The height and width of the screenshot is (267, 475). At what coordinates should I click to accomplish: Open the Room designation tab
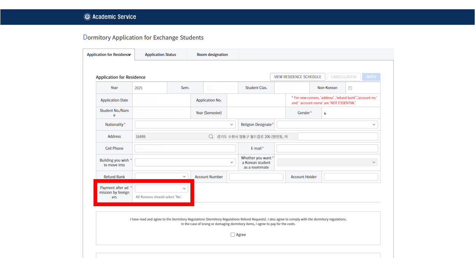coord(212,55)
